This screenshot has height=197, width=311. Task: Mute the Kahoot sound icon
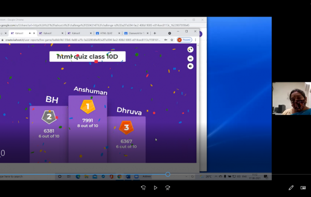[x=190, y=66]
